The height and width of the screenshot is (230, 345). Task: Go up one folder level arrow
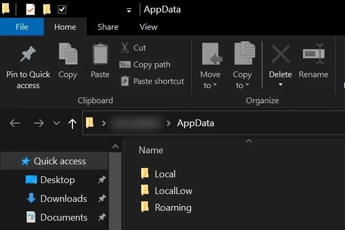(72, 124)
